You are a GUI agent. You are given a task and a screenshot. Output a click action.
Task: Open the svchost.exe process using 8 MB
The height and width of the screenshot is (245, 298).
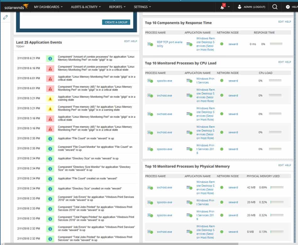tap(164, 232)
